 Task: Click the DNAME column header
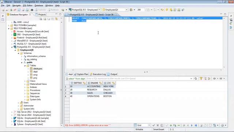[x=94, y=83]
